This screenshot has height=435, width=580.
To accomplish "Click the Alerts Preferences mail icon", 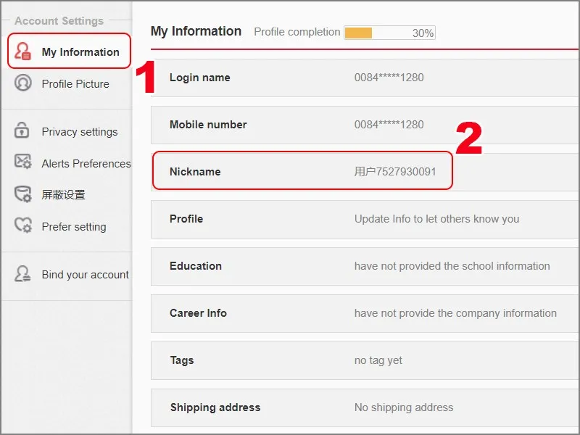I will (x=21, y=164).
